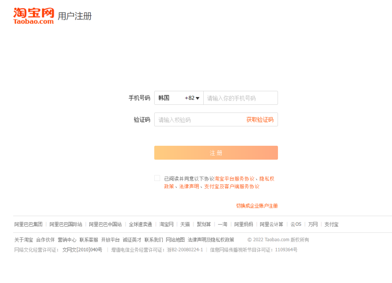Viewport: 392px width, 283px height.
Task: Open 联系客服 link
Action: click(x=89, y=240)
